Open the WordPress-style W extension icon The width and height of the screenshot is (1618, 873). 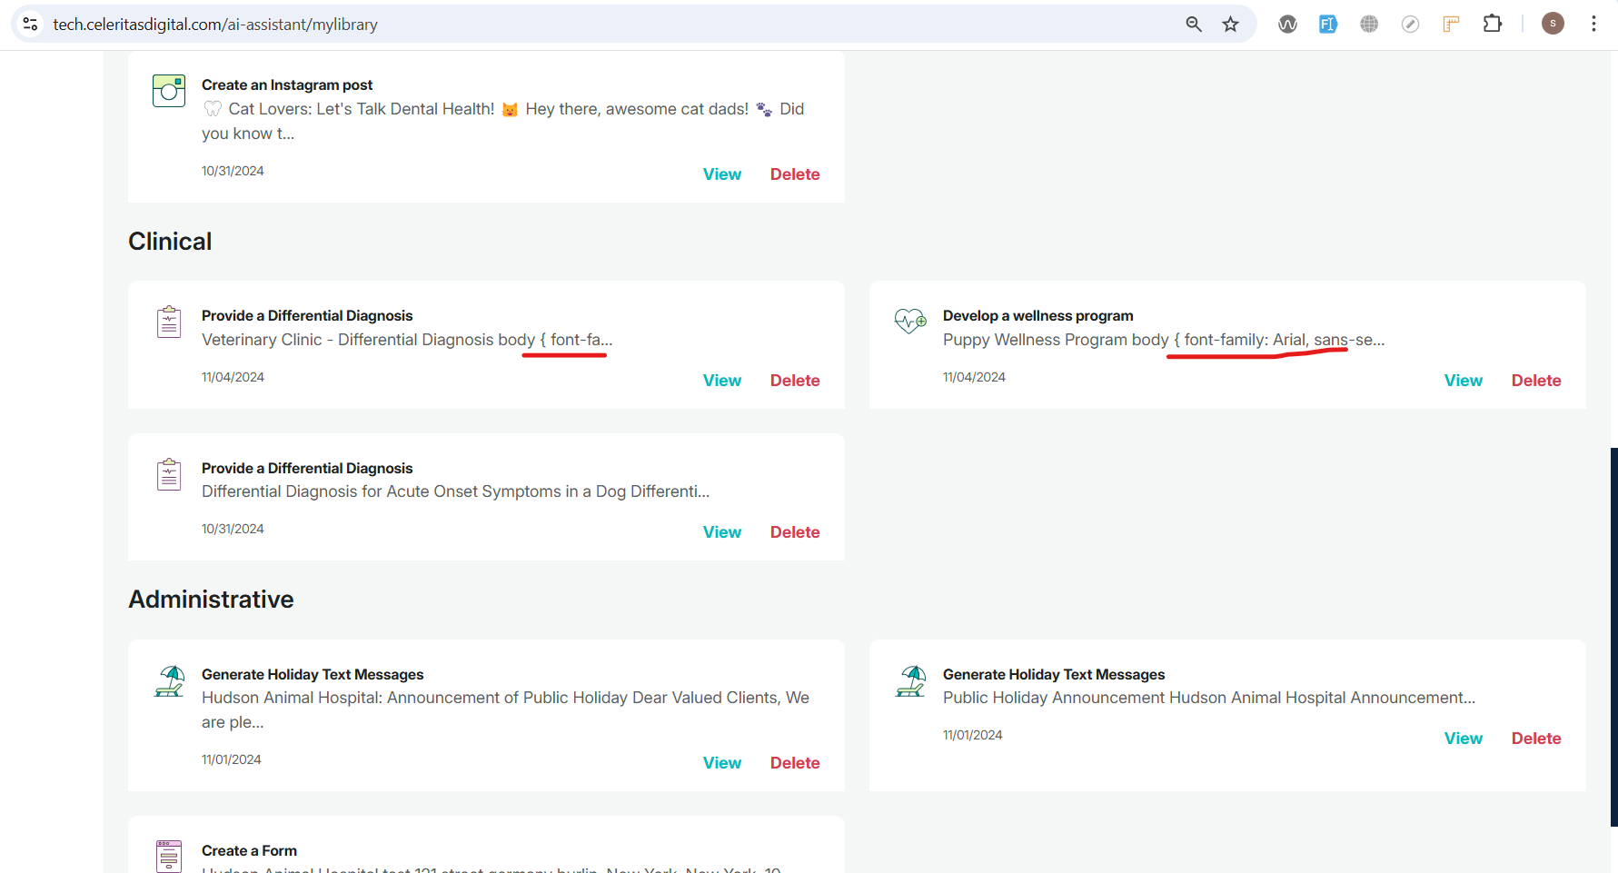tap(1287, 24)
